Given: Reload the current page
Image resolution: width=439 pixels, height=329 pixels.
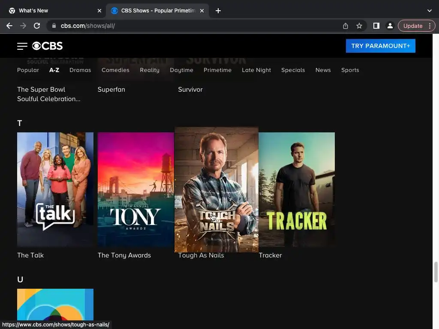Looking at the screenshot, I should [37, 26].
